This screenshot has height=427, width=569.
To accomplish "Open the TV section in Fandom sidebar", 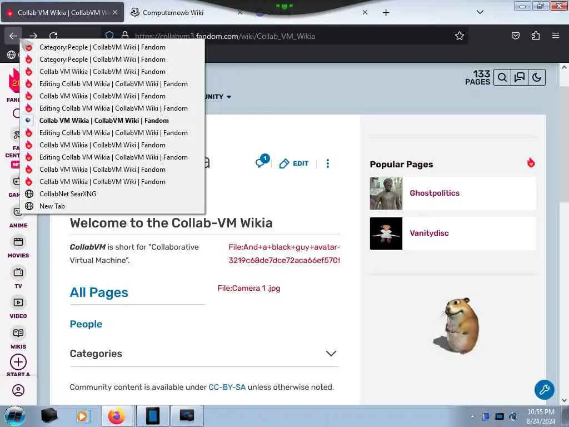I will tap(18, 278).
